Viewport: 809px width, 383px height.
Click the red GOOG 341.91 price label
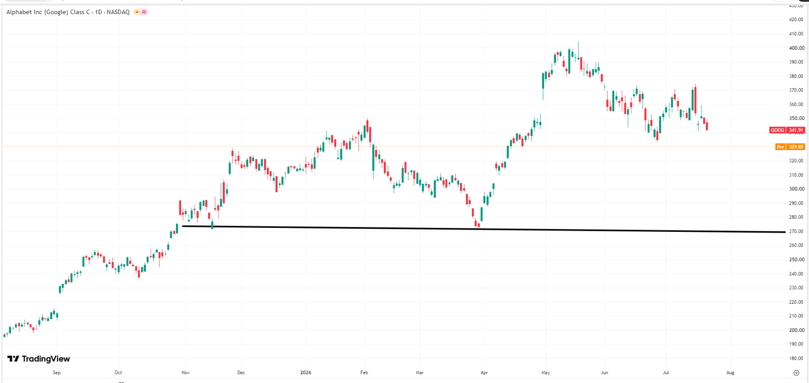787,130
